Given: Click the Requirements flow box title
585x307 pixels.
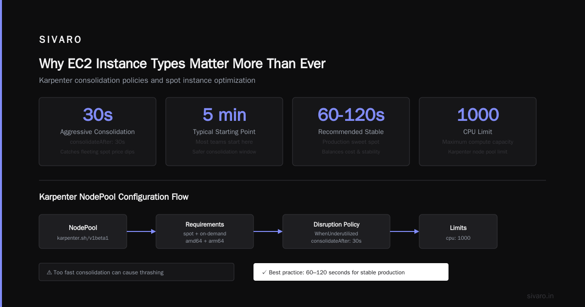Looking at the screenshot, I should point(205,224).
